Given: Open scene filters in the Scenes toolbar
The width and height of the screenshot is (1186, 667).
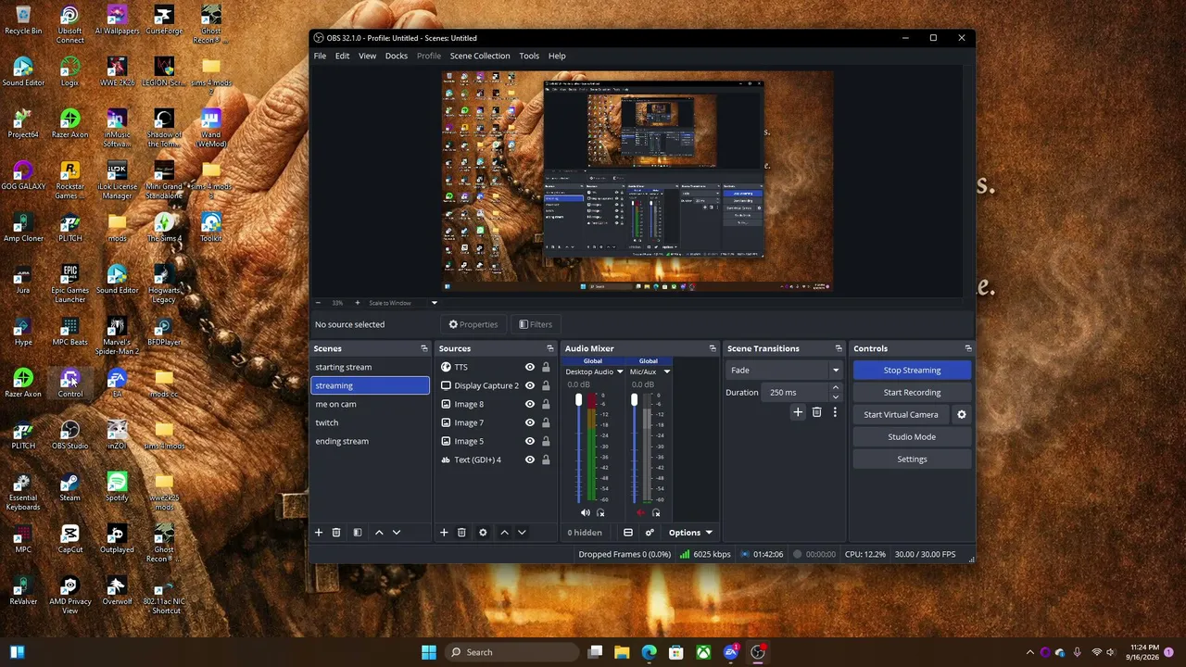Looking at the screenshot, I should 358,533.
